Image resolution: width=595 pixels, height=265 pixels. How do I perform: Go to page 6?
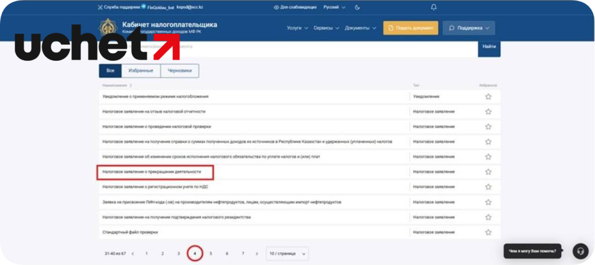coord(227,253)
